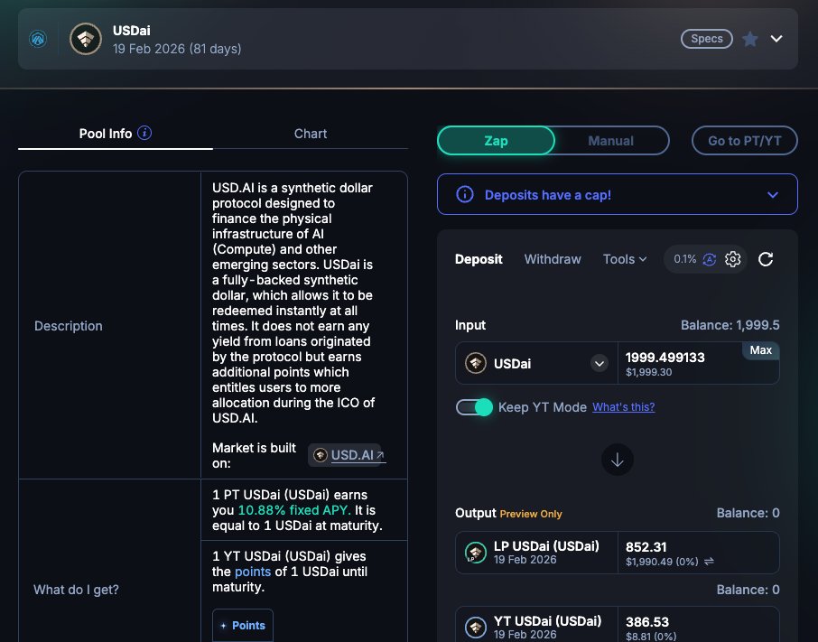This screenshot has width=818, height=642.
Task: Open the Specs badge
Action: [706, 39]
